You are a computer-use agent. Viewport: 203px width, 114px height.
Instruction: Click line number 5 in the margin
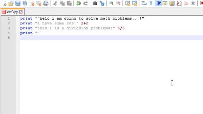point(9,38)
